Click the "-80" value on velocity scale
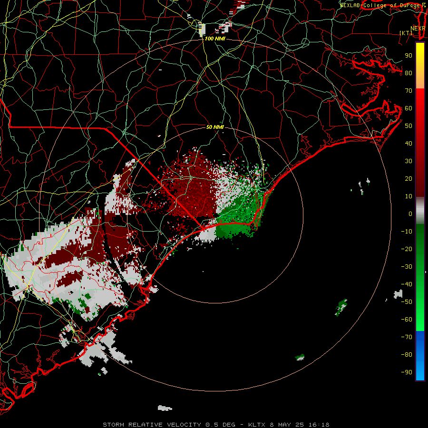428x428 pixels. click(407, 355)
